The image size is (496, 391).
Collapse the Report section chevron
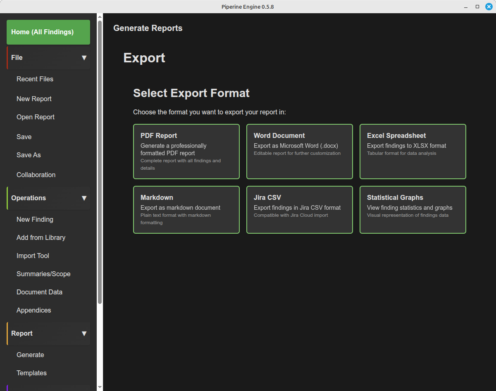click(84, 334)
